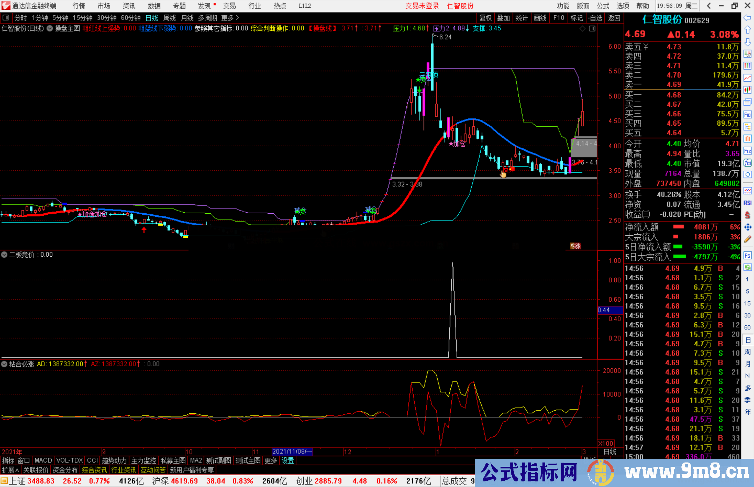This screenshot has height=487, width=754.
Task: Click the 2021/11/08 date marker on timeline
Action: coord(292,452)
